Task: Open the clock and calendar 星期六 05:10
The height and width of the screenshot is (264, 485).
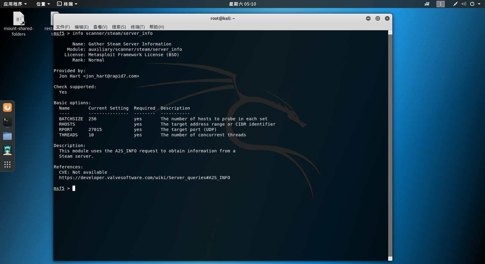Action: pos(242,4)
